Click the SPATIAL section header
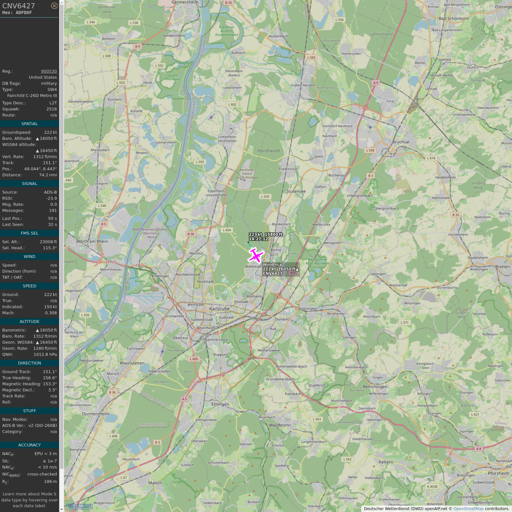The width and height of the screenshot is (512, 512). point(30,124)
